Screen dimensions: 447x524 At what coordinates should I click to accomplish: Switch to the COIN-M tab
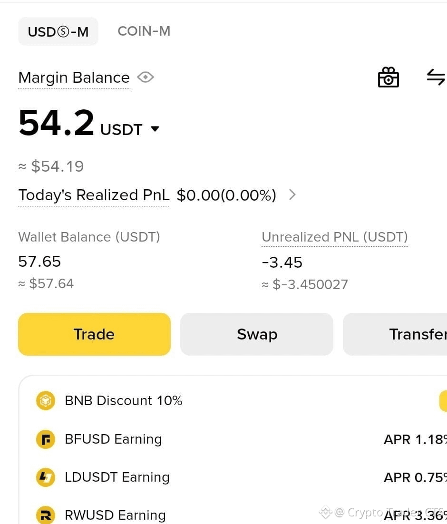(x=144, y=31)
